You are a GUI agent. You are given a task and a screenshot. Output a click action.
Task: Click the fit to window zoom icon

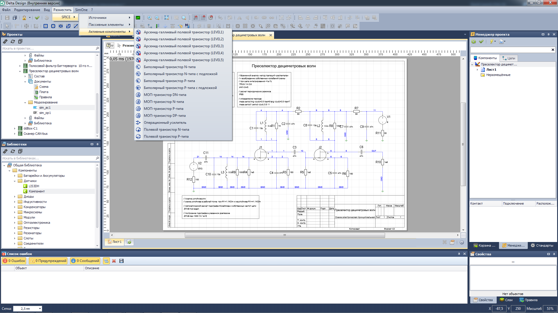167,18
